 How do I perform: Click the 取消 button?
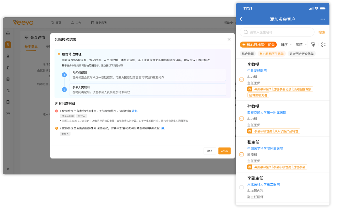(x=210, y=151)
